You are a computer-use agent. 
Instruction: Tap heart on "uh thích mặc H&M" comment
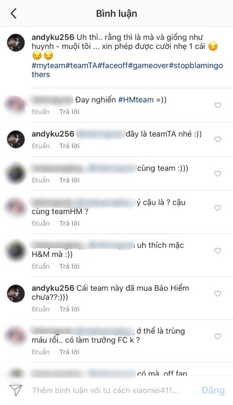point(217,250)
